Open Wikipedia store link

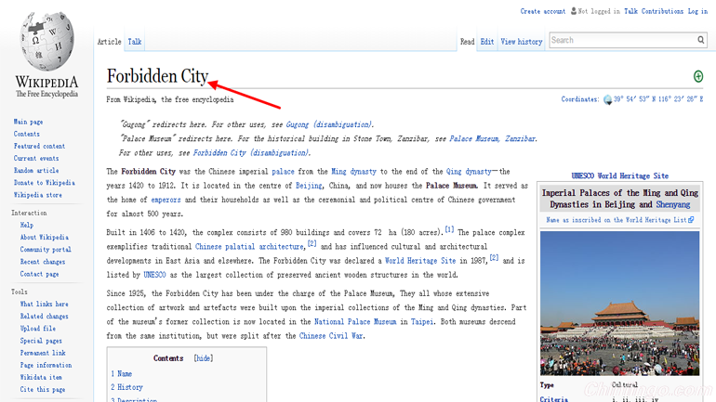pos(38,195)
